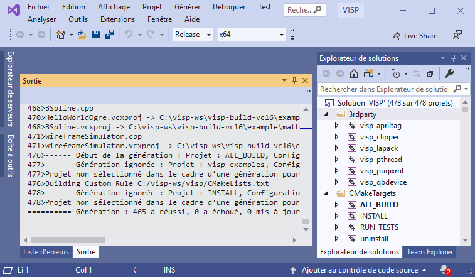Close the Explorateur de solutions panel
The height and width of the screenshot is (277, 475).
(464, 58)
